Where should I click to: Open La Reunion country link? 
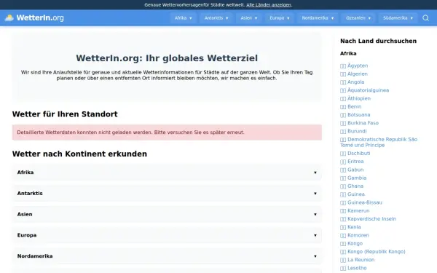coord(358,260)
